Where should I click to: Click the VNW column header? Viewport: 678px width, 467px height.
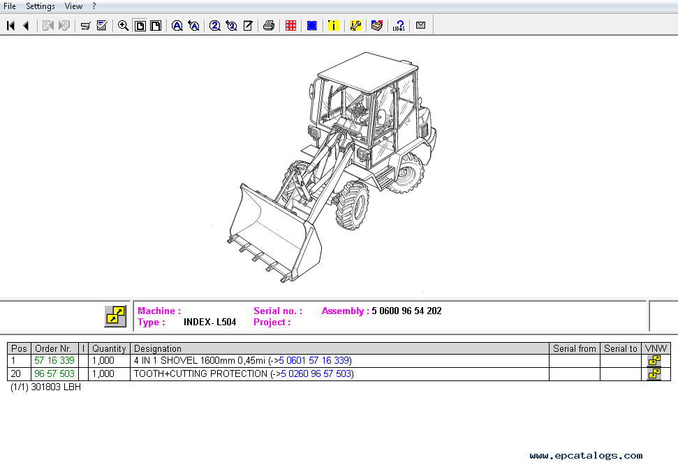656,348
